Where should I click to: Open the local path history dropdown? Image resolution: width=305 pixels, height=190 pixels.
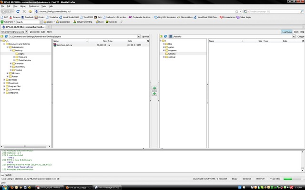click(139, 37)
